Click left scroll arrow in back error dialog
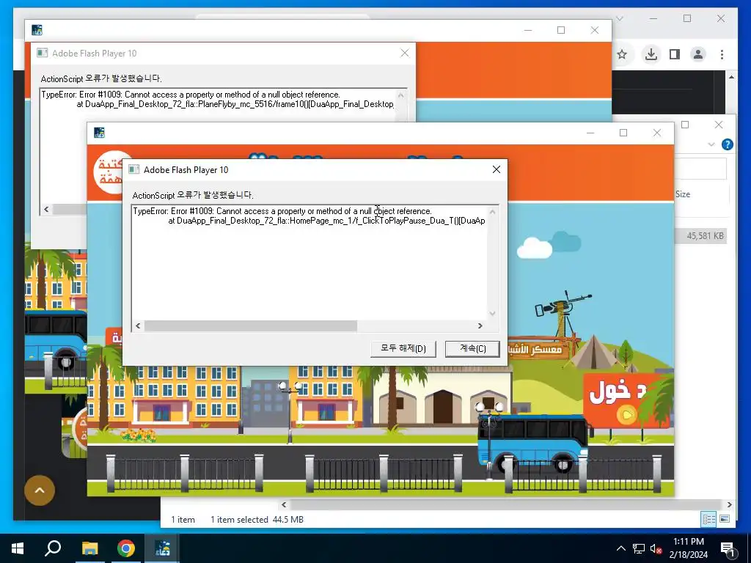Screen dimensions: 751x563 46,209
